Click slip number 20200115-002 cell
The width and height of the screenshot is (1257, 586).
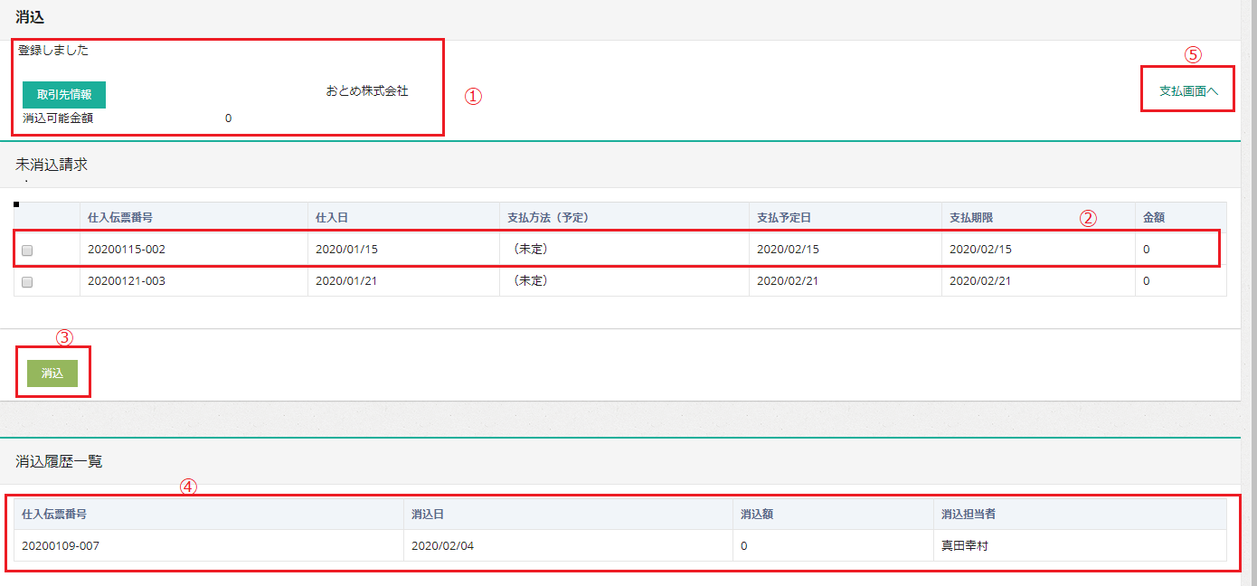click(x=127, y=250)
